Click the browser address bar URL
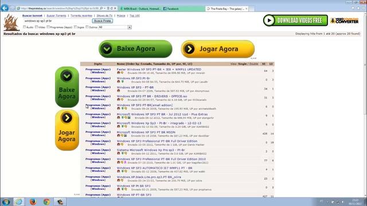 point(60,9)
